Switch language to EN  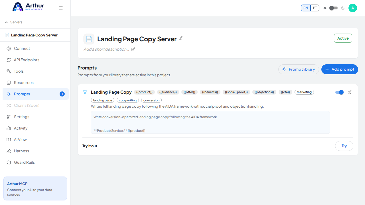point(306,8)
